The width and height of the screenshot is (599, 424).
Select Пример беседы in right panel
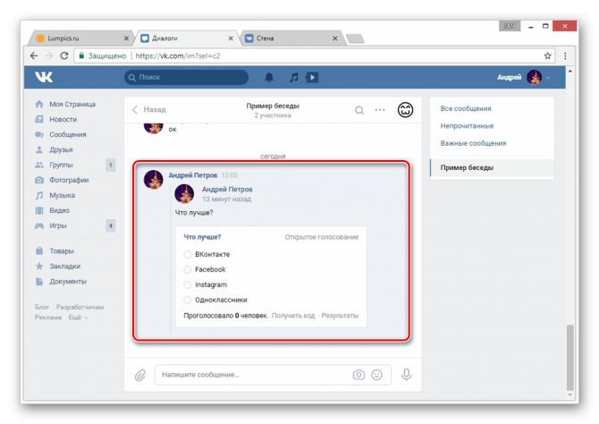492,167
